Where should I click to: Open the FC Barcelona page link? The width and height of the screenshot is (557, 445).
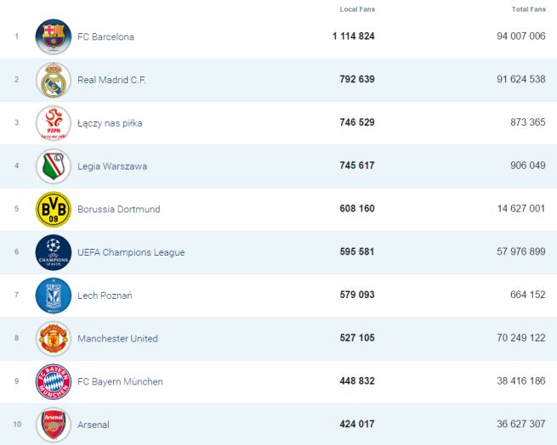[105, 37]
